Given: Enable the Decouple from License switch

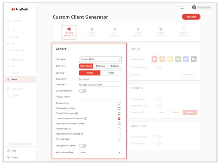Looking at the screenshot, I should (83, 146).
